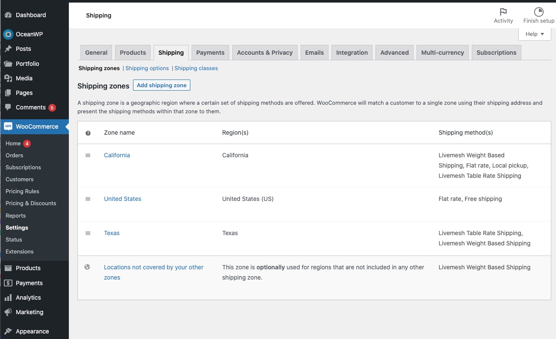
Task: Click the drag handle for Texas zone
Action: pyautogui.click(x=88, y=233)
